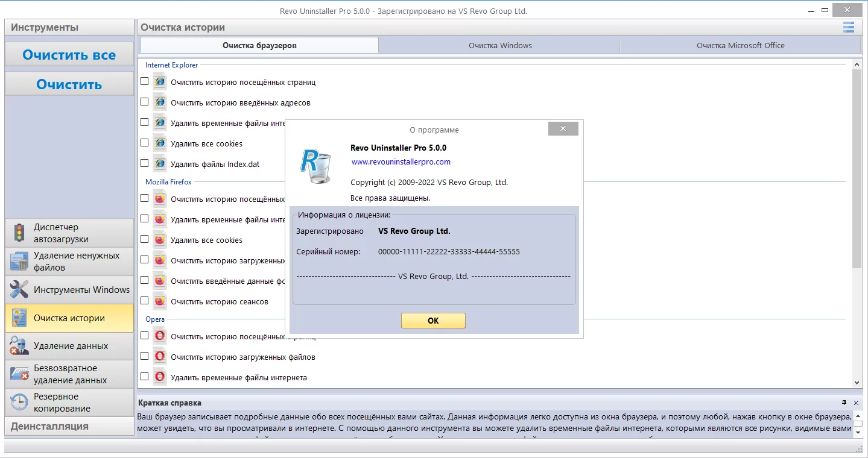Click the VS Revo Group Ltd. registered name
Screen dimensions: 868x458
click(414, 231)
